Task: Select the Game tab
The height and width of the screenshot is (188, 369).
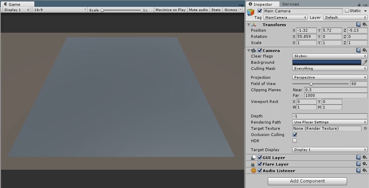Action: [18, 4]
